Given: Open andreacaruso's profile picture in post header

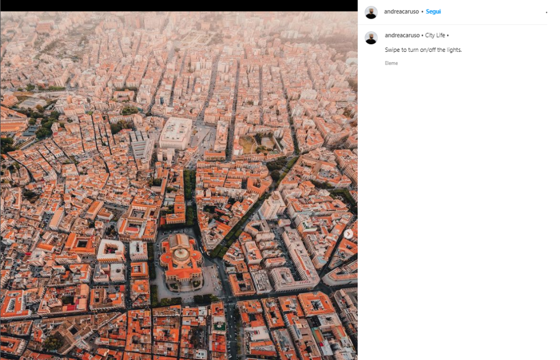Looking at the screenshot, I should [371, 12].
